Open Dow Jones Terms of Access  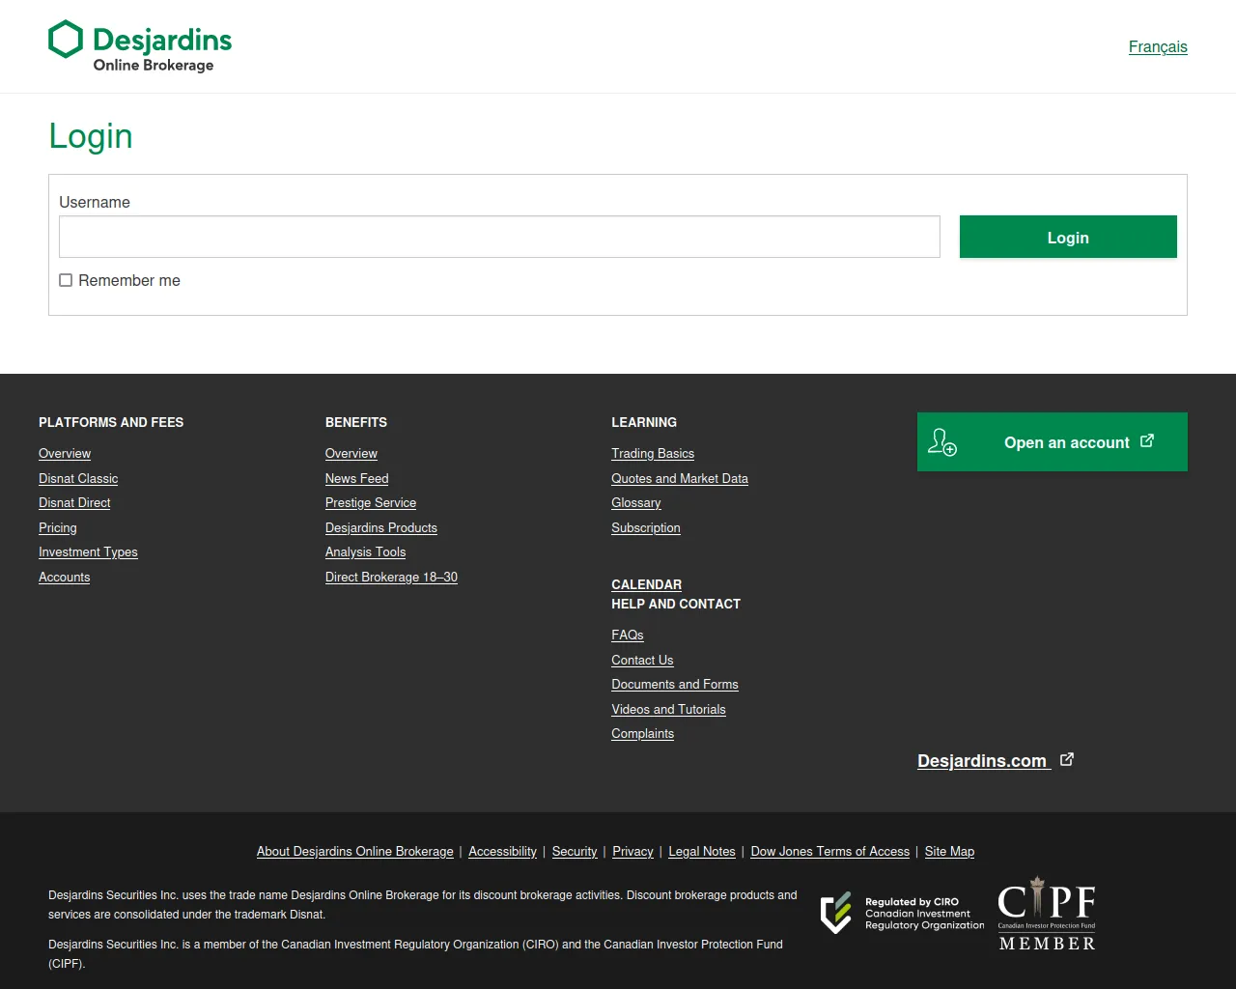click(x=830, y=851)
